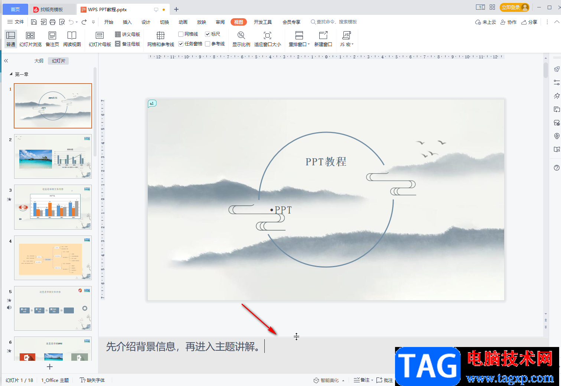Collapse the 第一章 section

tap(11, 74)
